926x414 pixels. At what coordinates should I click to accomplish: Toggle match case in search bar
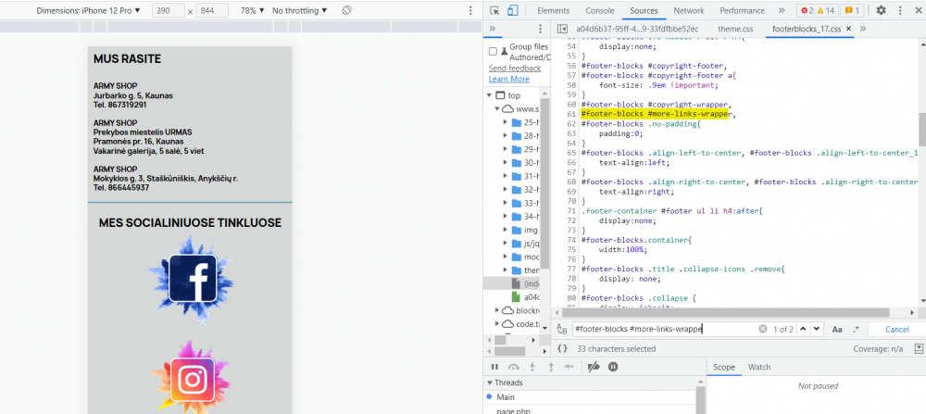click(x=837, y=329)
